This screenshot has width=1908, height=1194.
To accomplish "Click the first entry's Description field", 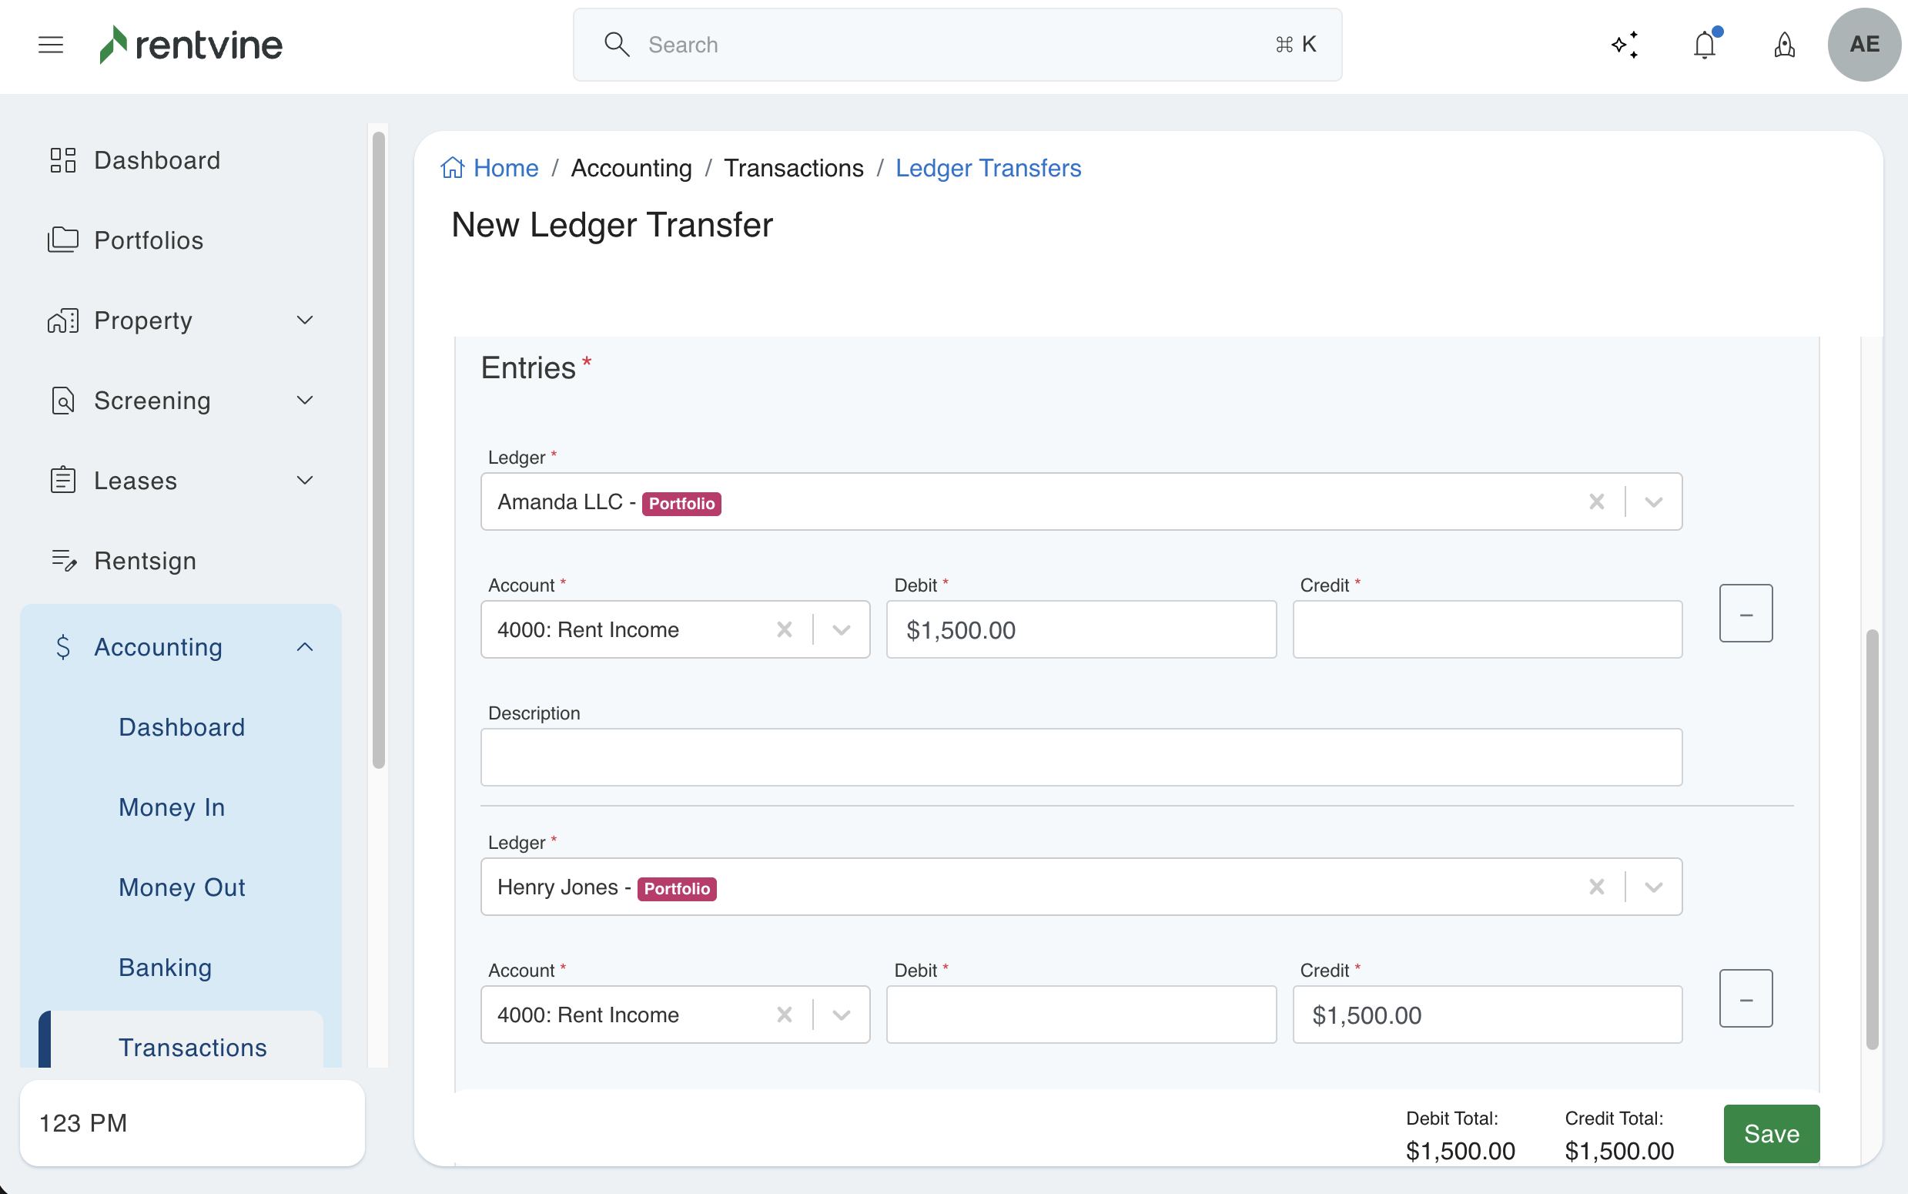I will click(1080, 757).
